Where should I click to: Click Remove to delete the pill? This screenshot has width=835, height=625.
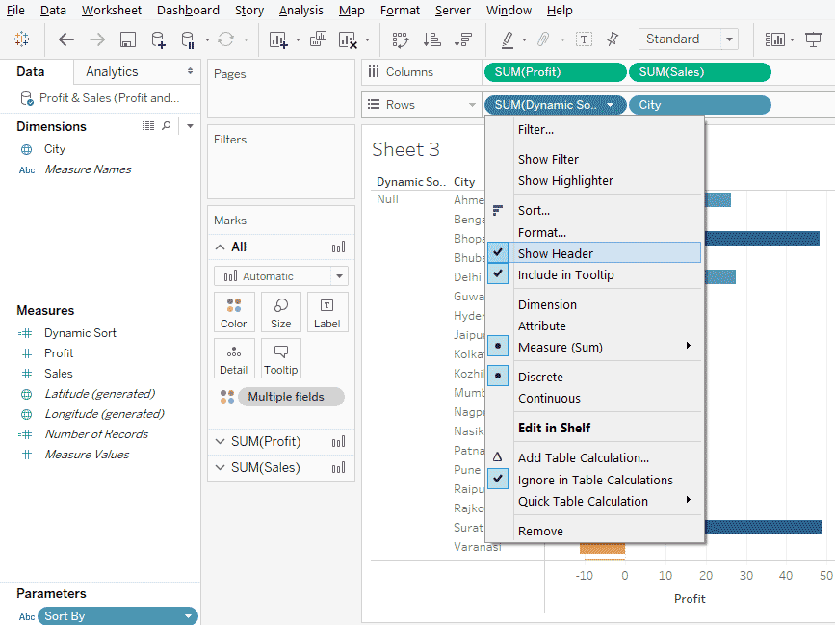coord(539,531)
